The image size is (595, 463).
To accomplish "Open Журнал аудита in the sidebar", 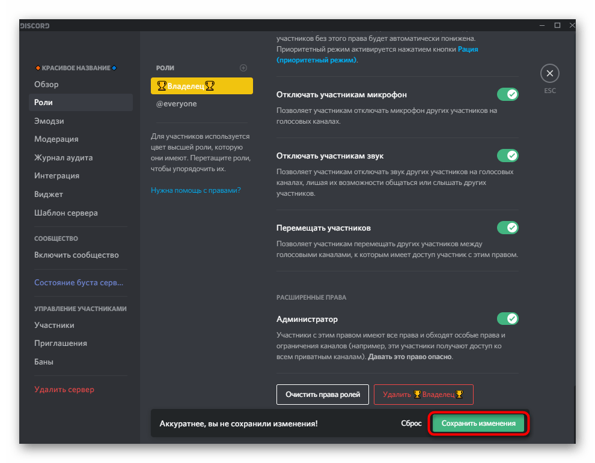I will point(64,157).
